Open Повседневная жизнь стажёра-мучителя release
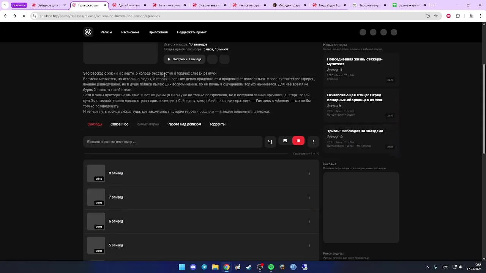The width and height of the screenshot is (486, 273). point(361,69)
